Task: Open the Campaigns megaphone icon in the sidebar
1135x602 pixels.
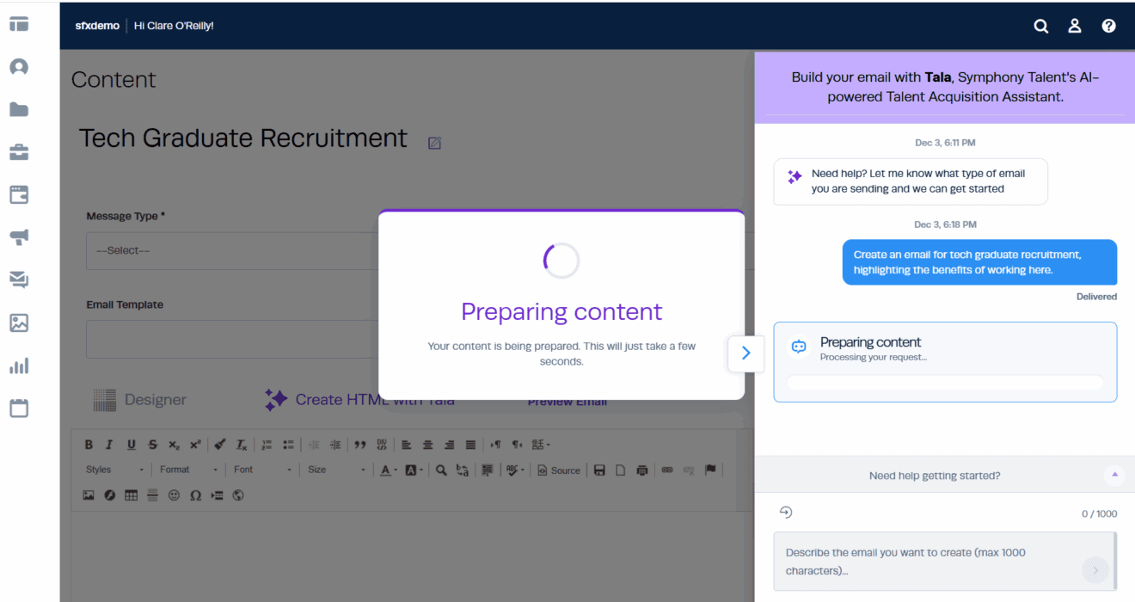Action: click(18, 237)
